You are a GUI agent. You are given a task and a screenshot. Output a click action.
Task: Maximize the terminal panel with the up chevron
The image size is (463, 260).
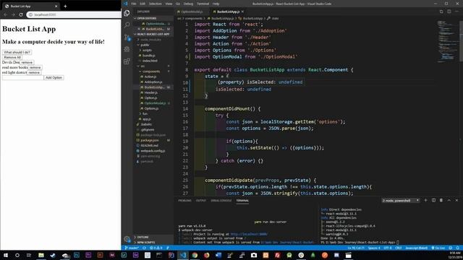449,200
